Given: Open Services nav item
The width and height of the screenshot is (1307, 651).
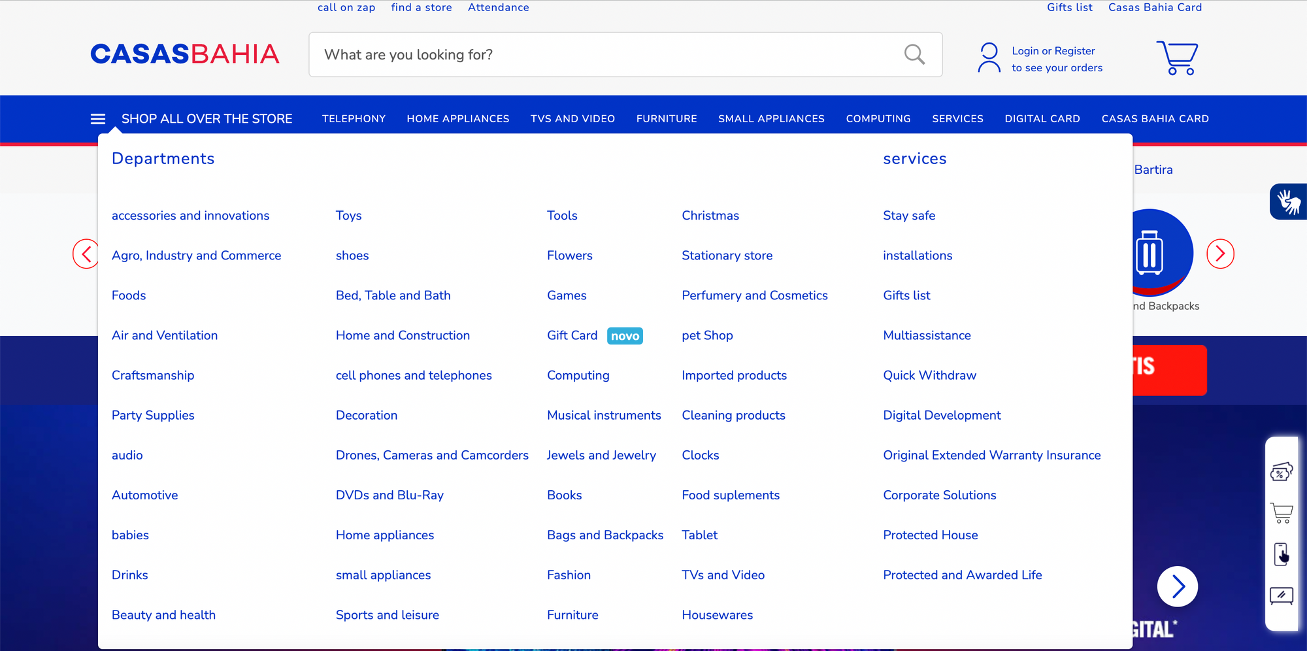Looking at the screenshot, I should (957, 119).
